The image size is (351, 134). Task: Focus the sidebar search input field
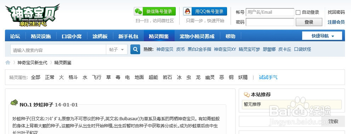coord(280,121)
